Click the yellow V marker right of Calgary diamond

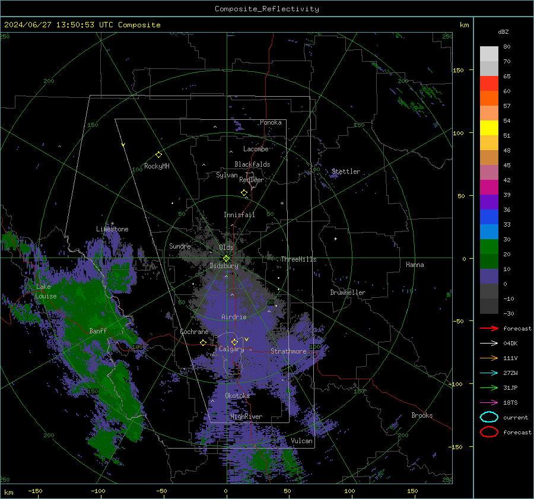tap(247, 339)
